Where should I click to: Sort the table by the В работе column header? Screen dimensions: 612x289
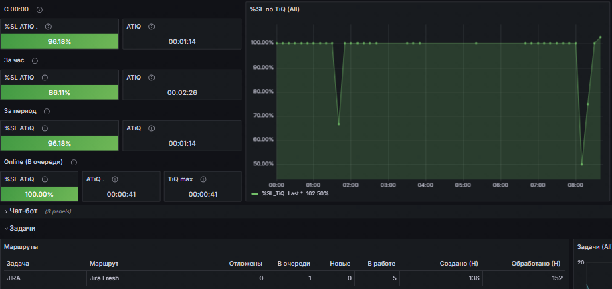381,264
